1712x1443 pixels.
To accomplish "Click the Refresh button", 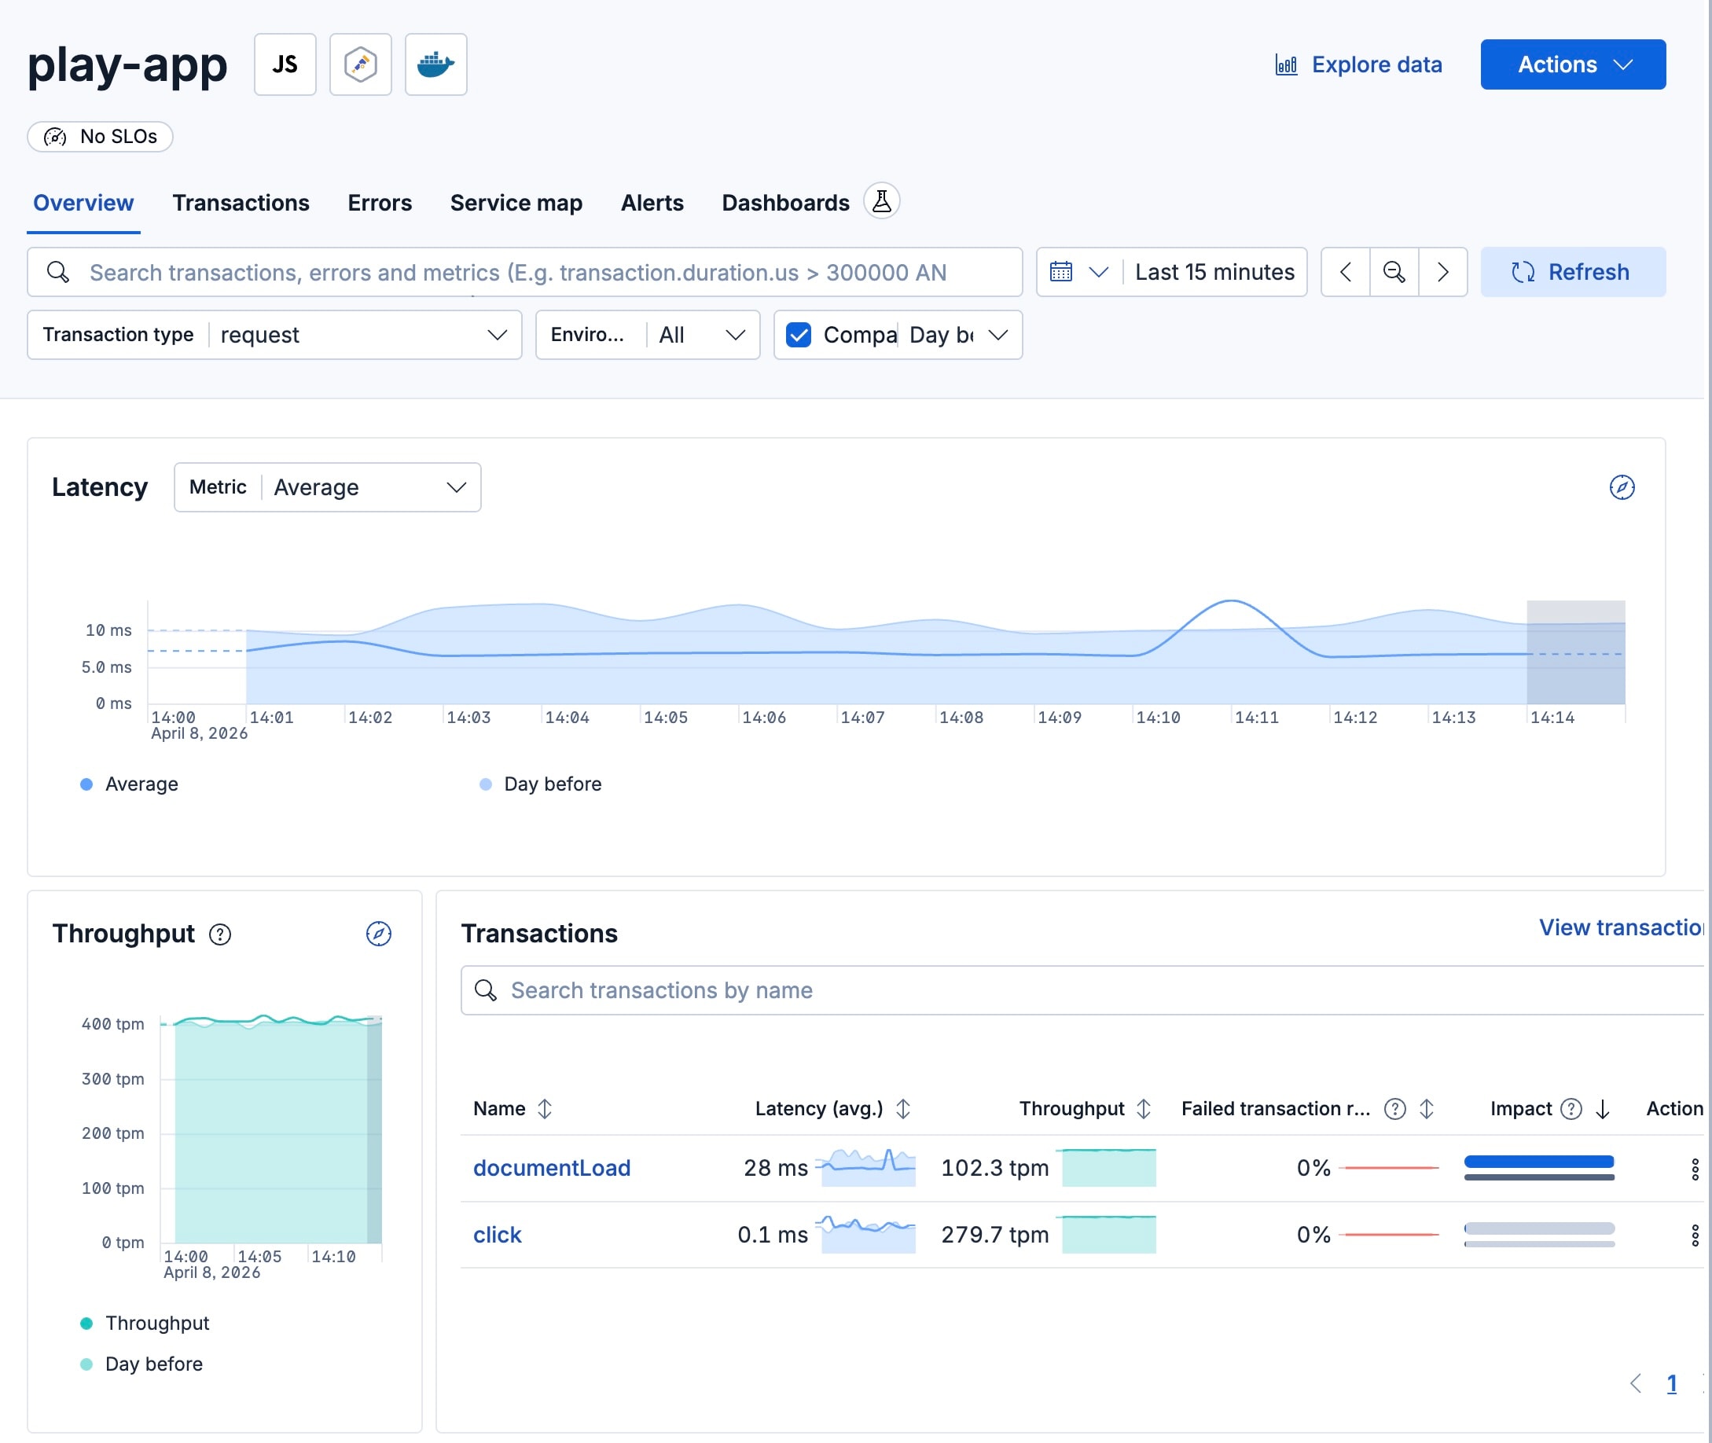I will 1573,272.
